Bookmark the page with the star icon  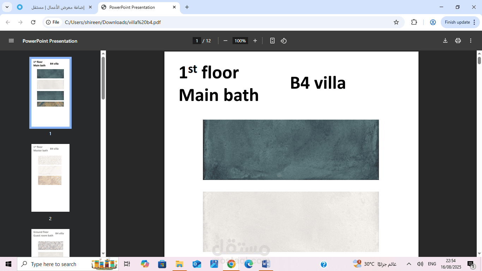[x=396, y=22]
